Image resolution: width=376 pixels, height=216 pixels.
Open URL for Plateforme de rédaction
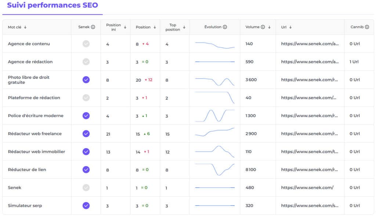click(x=308, y=98)
